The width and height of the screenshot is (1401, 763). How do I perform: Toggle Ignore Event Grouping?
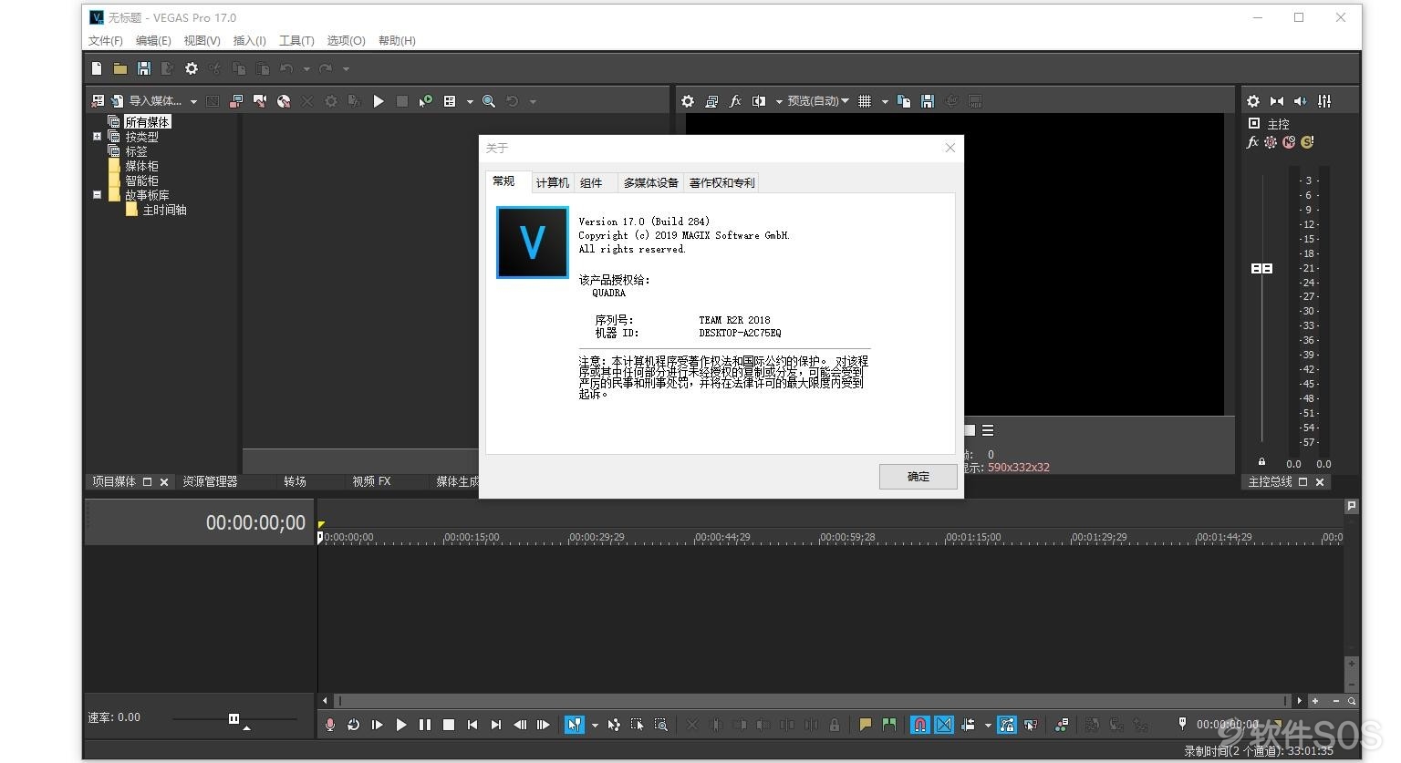(1031, 725)
